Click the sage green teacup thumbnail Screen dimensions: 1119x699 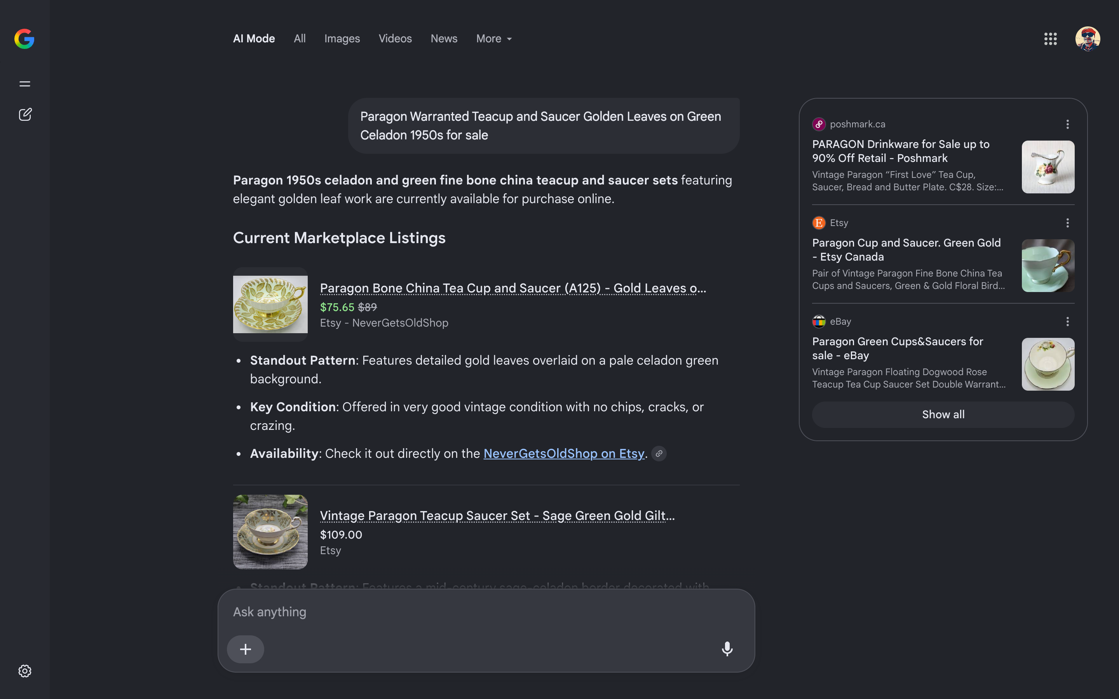click(270, 532)
